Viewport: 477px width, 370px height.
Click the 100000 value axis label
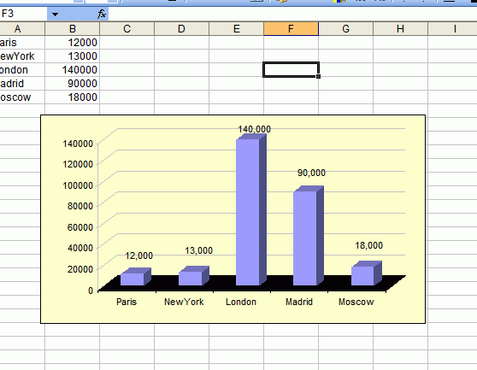78,185
